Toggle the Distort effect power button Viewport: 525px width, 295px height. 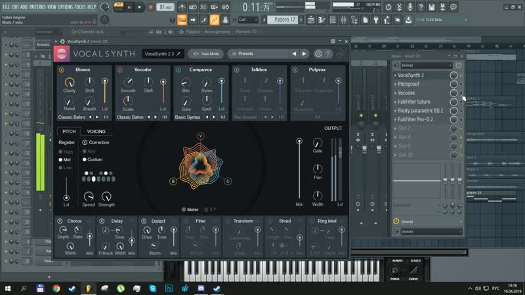(144, 221)
